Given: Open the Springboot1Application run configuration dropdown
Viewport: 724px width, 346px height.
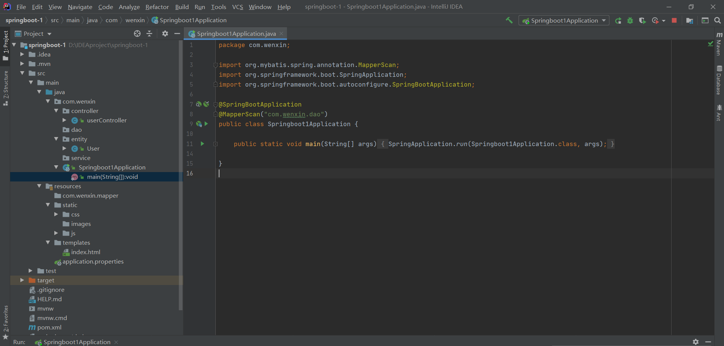Looking at the screenshot, I should [x=564, y=20].
